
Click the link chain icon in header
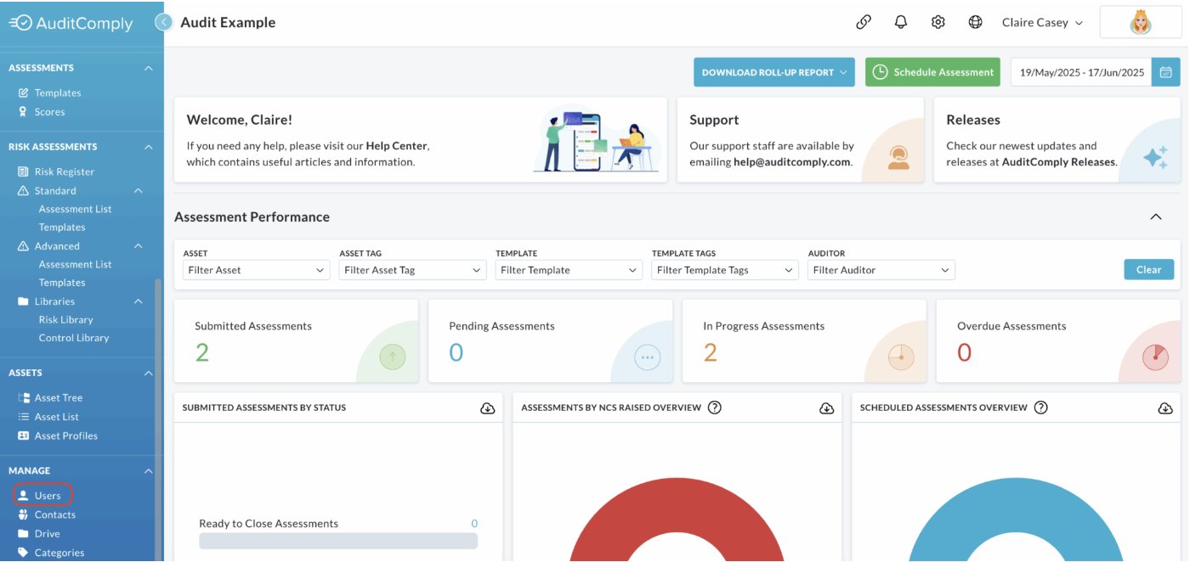[x=864, y=23]
